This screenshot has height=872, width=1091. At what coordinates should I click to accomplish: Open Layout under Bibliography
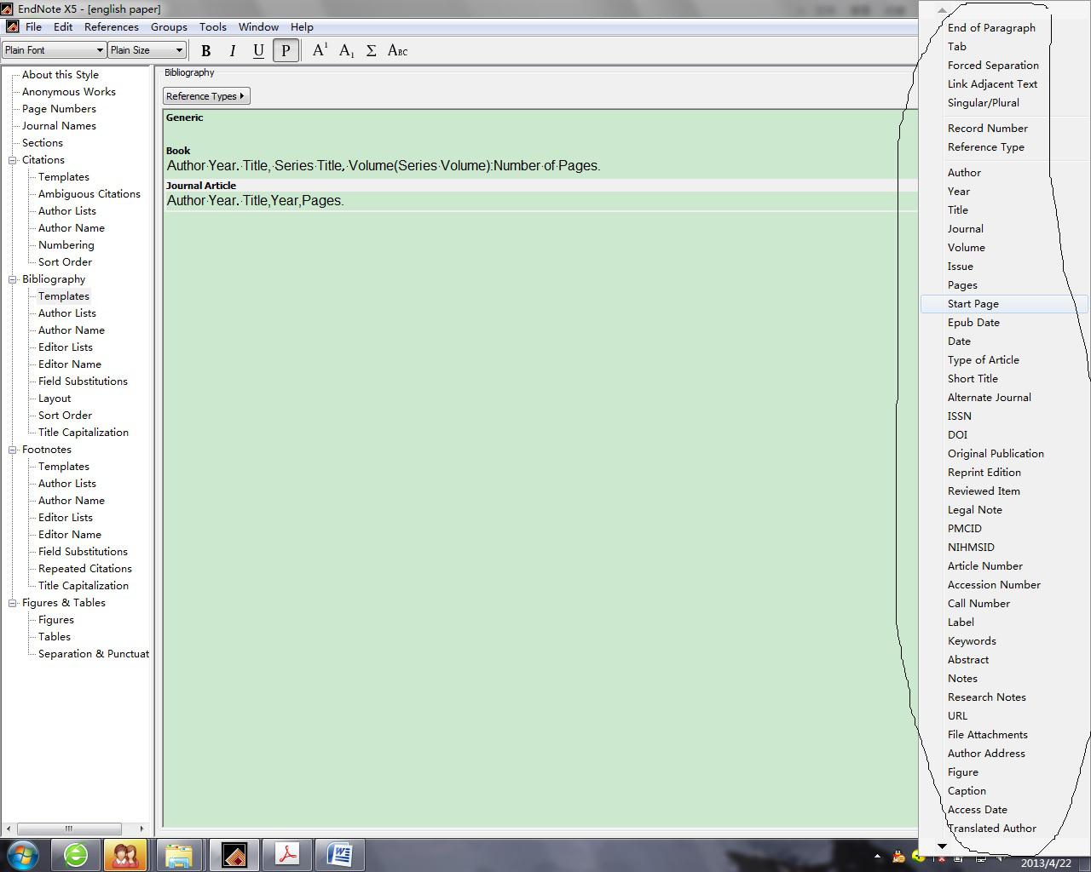pyautogui.click(x=55, y=399)
